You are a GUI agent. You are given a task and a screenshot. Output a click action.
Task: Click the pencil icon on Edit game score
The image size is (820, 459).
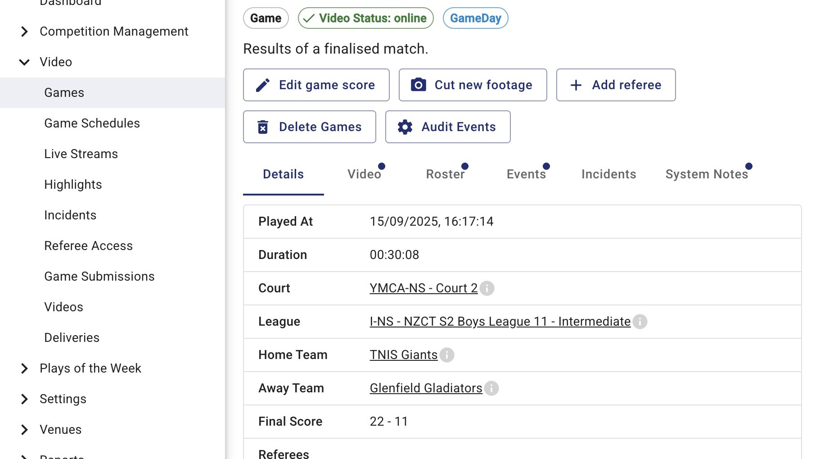point(263,85)
